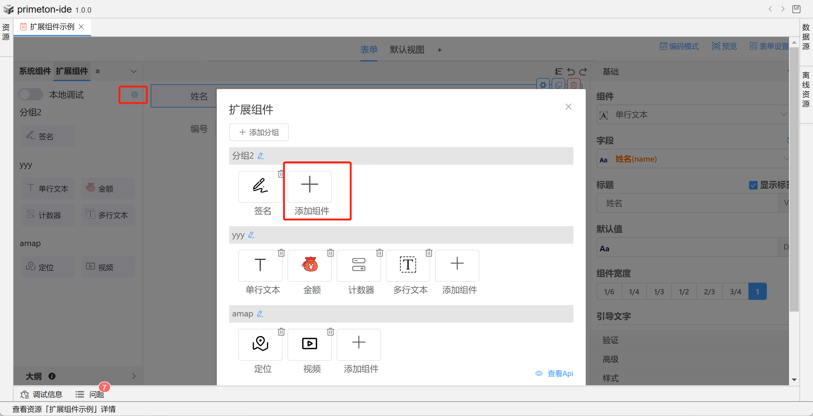This screenshot has height=416, width=813.
Task: Uncheck the 显示标题 checkbox
Action: [x=753, y=185]
